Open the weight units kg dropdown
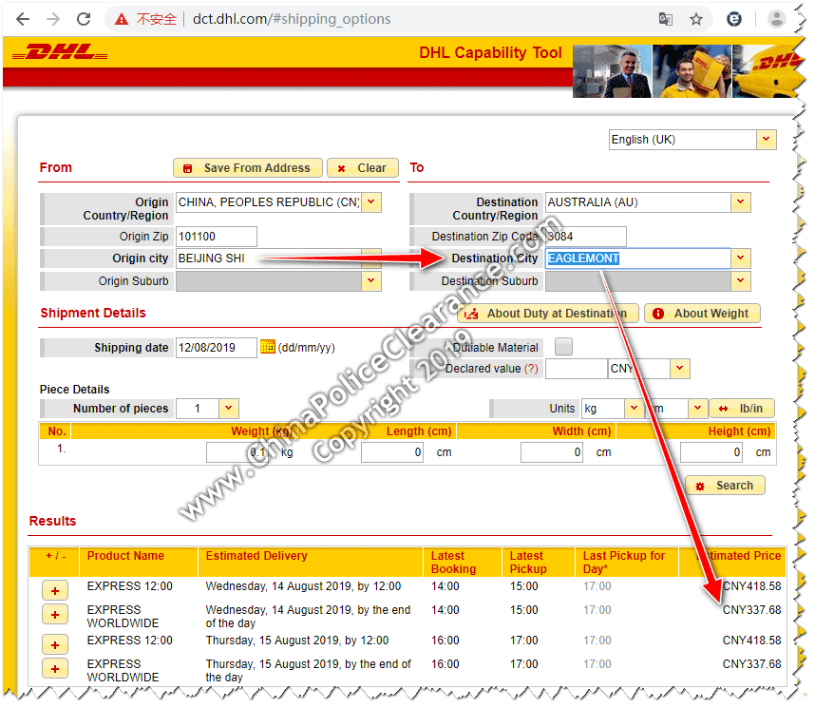Viewport: 815px width, 708px height. [x=634, y=409]
